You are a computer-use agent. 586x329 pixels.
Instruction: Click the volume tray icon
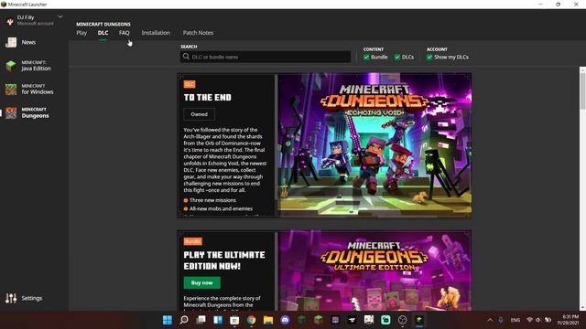[x=538, y=320]
